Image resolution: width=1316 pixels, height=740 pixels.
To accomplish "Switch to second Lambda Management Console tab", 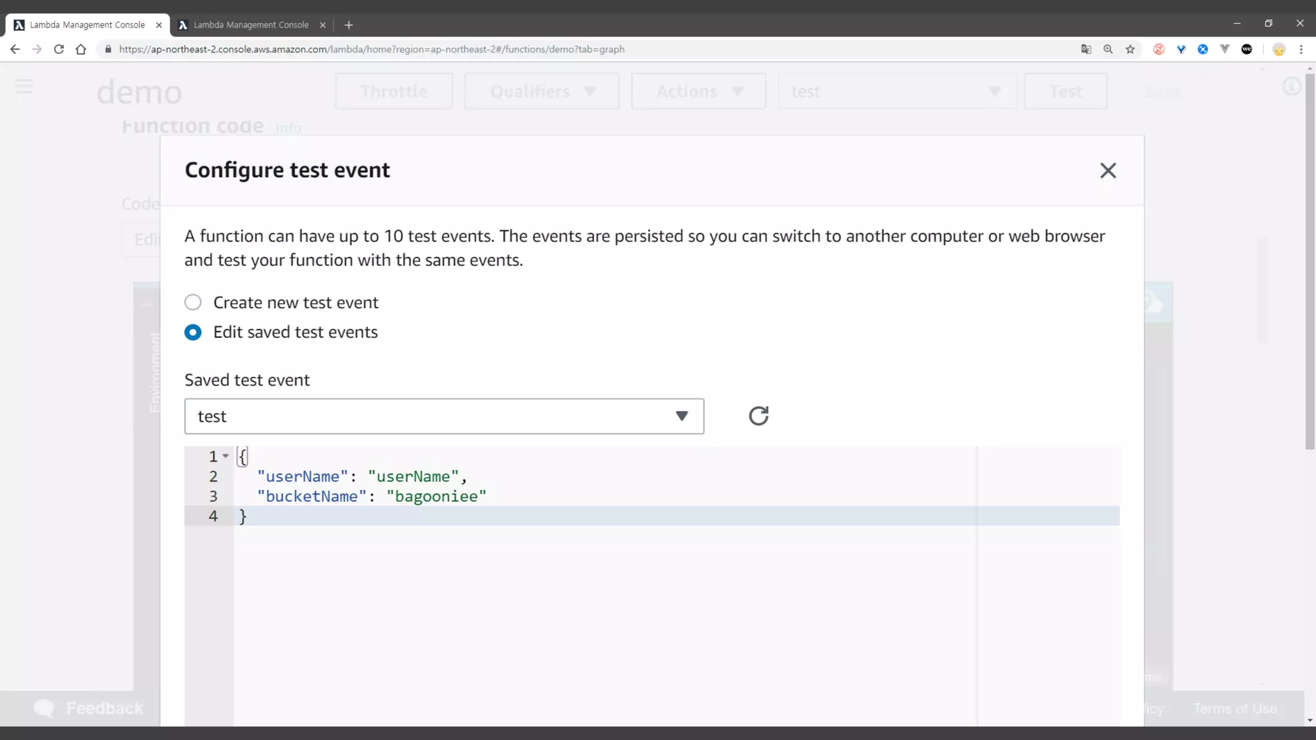I will (251, 25).
